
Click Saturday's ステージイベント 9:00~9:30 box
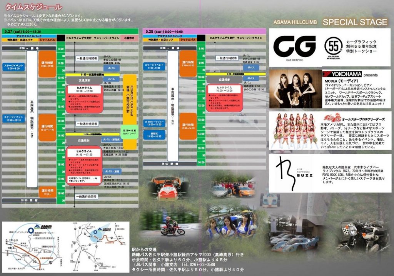point(13,67)
